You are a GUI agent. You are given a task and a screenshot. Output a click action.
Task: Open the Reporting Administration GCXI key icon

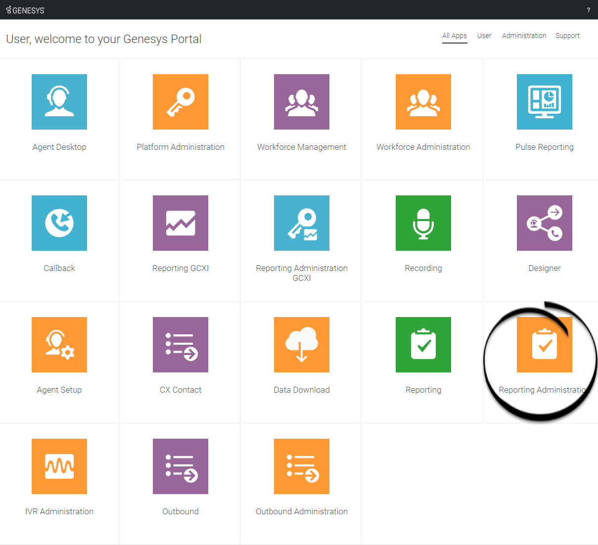pyautogui.click(x=302, y=223)
